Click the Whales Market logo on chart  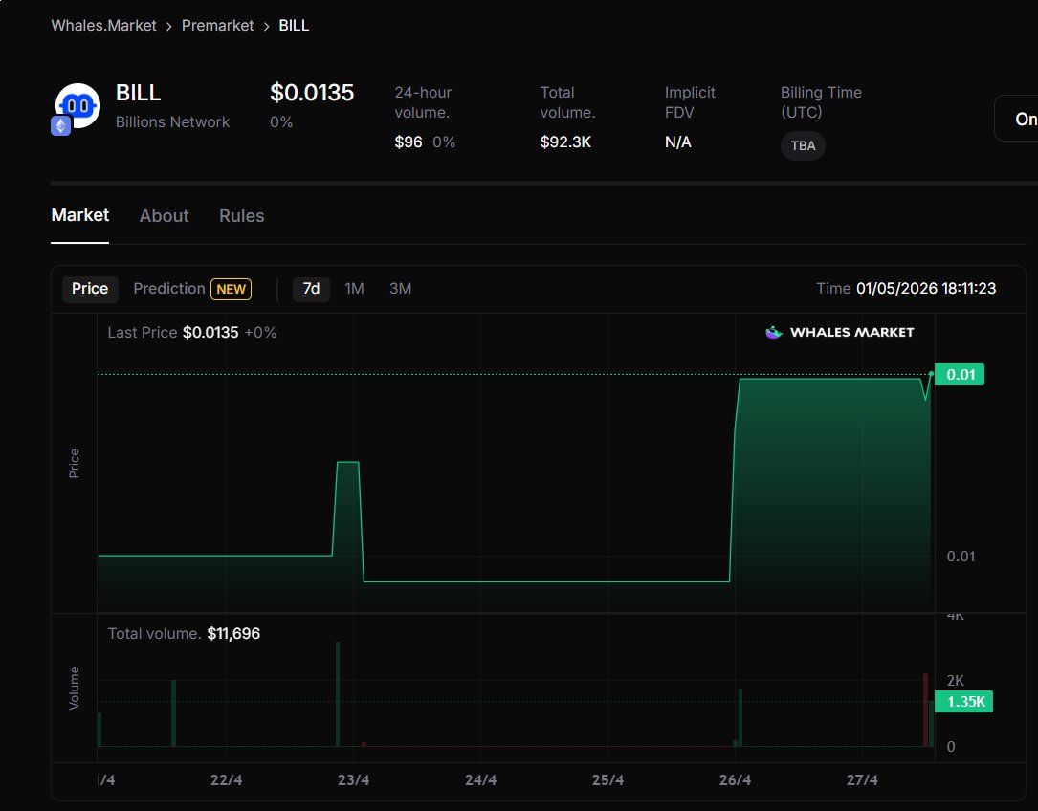(839, 333)
